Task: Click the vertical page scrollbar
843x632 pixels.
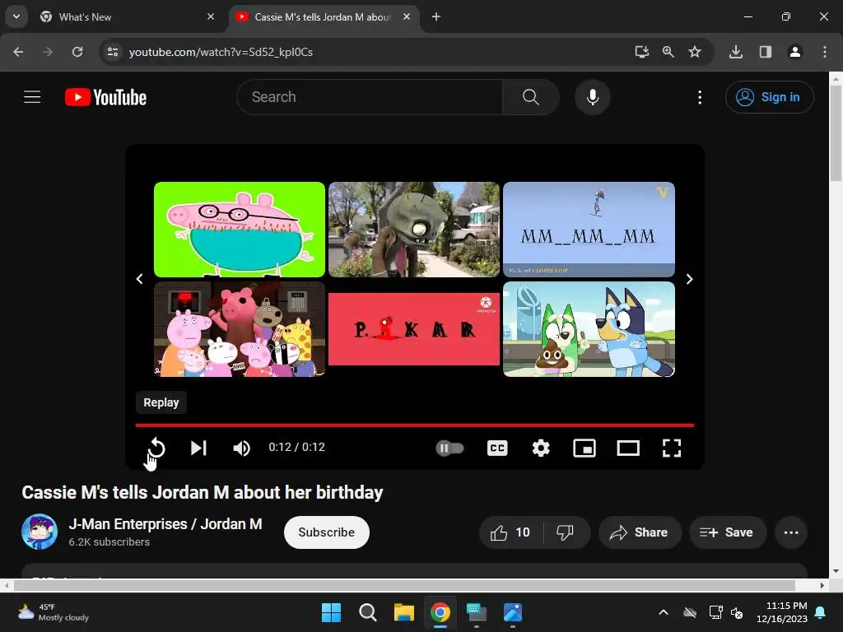Action: tap(836, 132)
